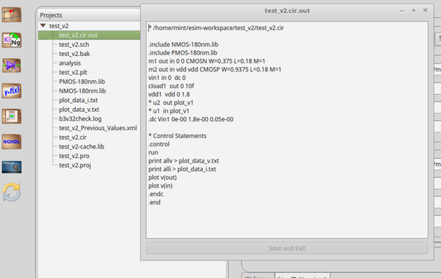The width and height of the screenshot is (441, 278).
Task: Click the .dc Vin1 sweep line
Action: click(x=191, y=119)
